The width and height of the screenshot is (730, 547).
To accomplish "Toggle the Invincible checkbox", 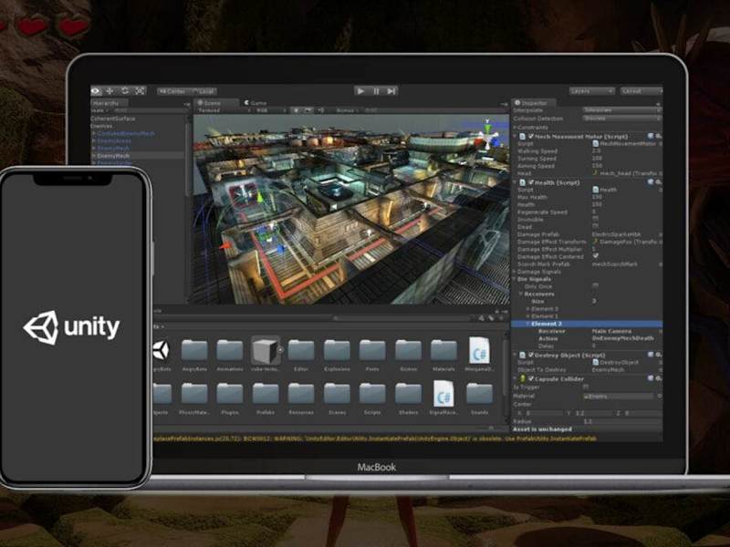I will [596, 219].
